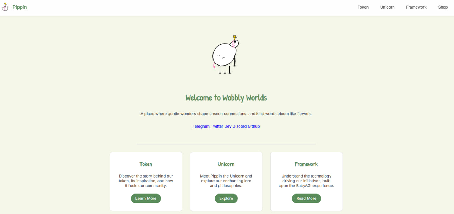The image size is (454, 214).
Task: Click the Pippin brand name text
Action: pos(20,7)
